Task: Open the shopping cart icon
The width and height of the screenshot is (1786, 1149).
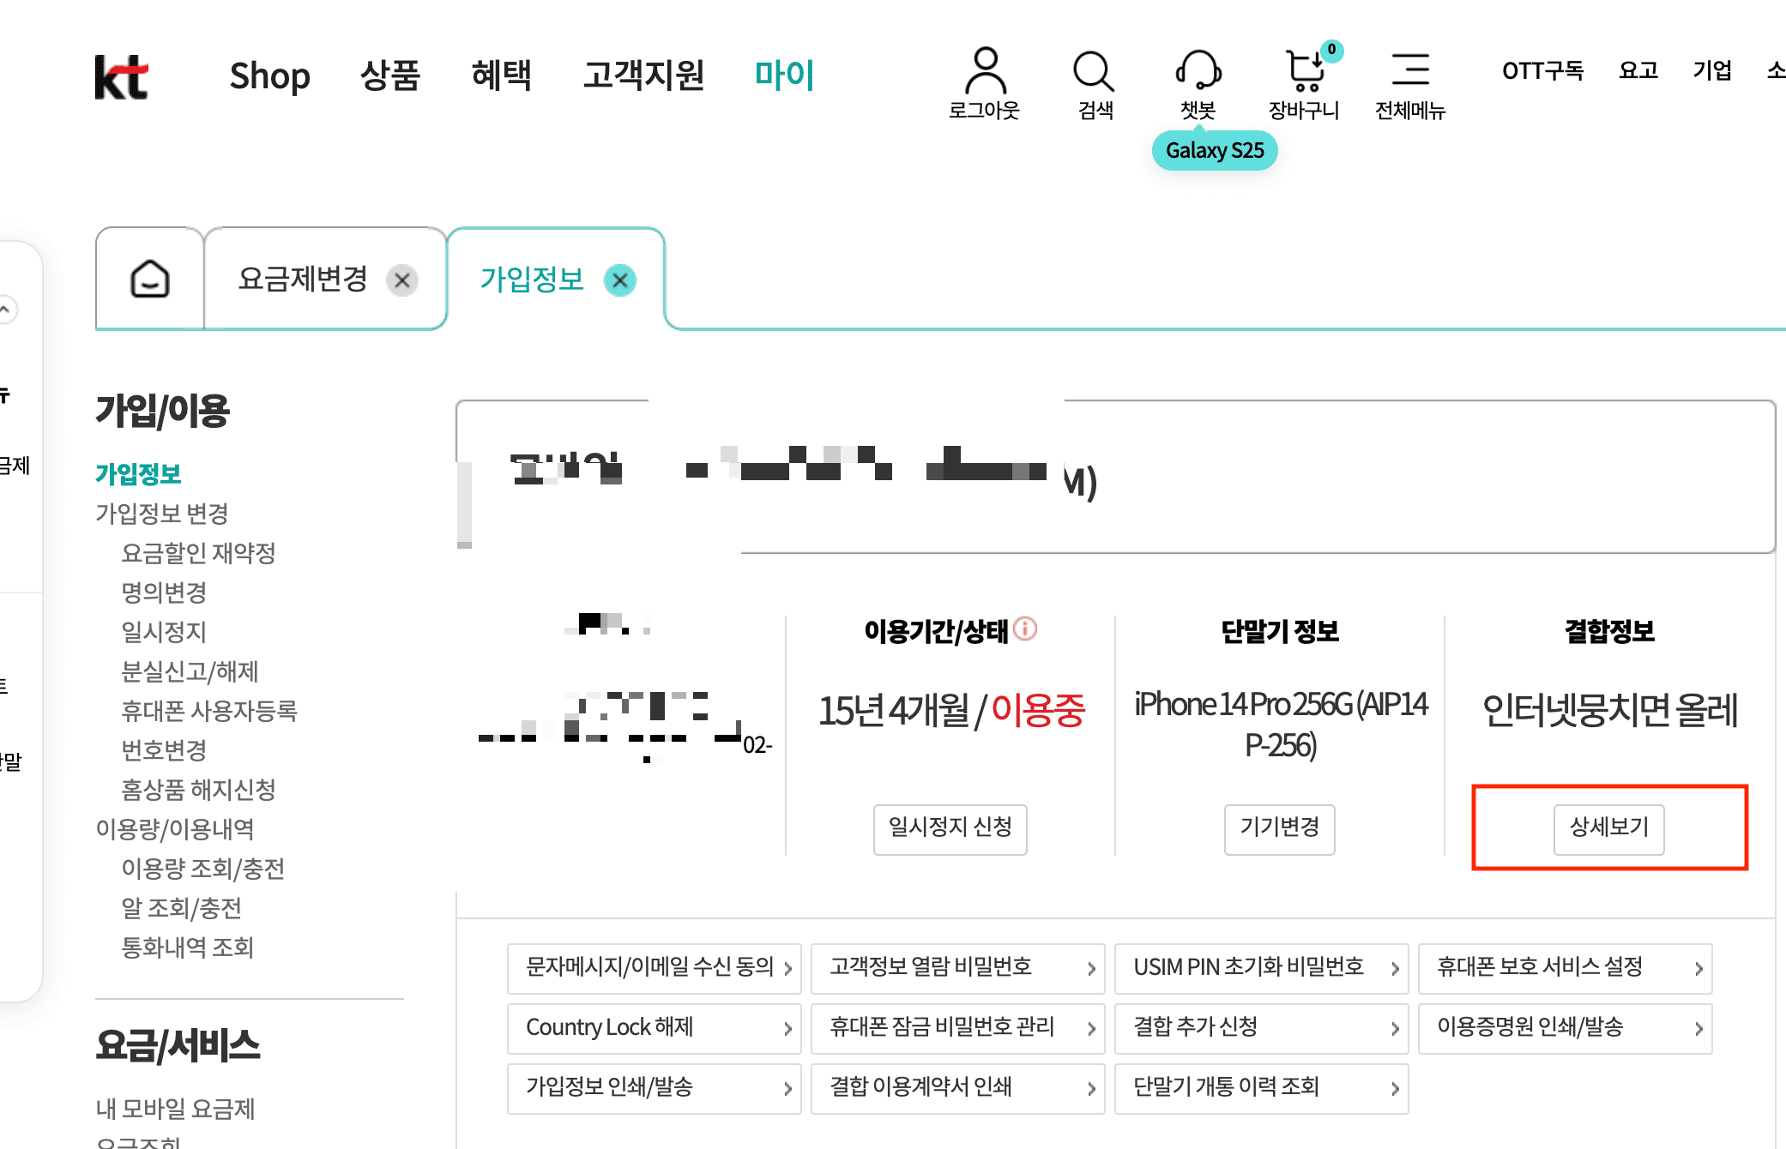Action: tap(1305, 71)
